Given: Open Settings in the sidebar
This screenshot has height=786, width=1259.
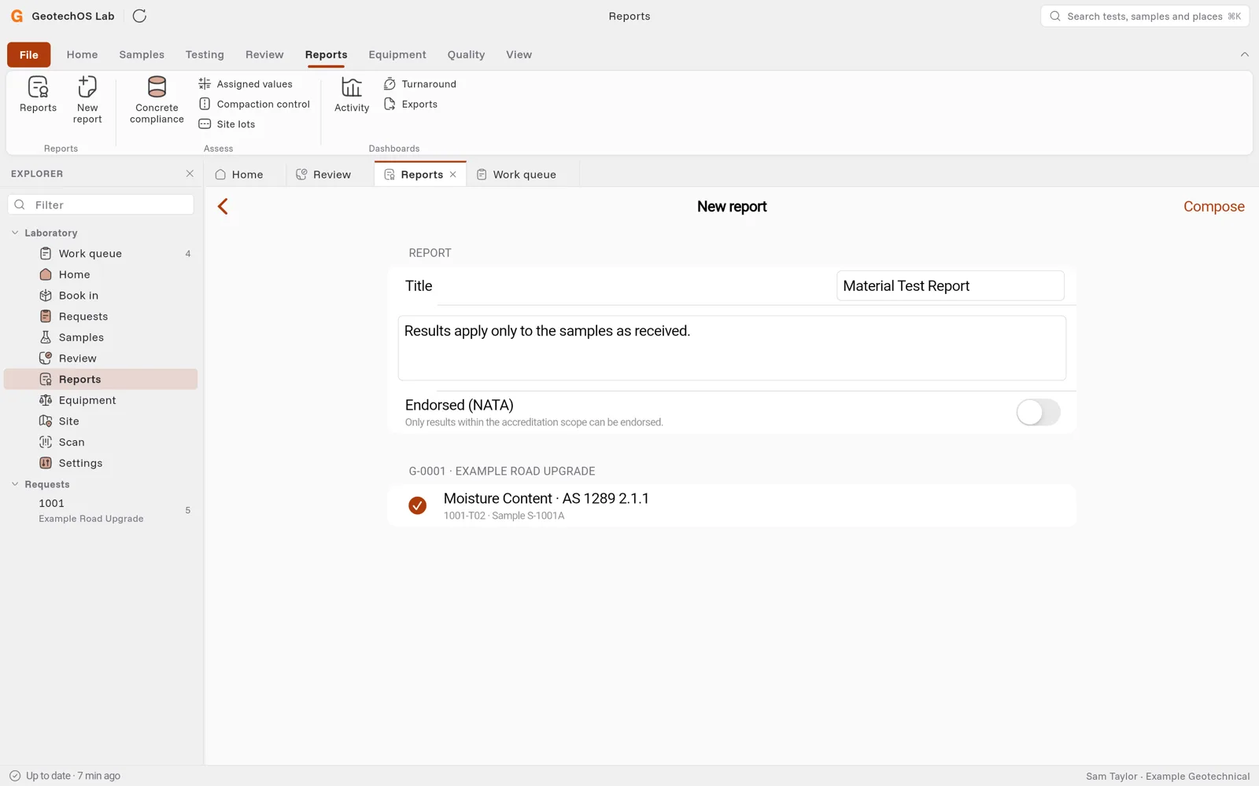Looking at the screenshot, I should pyautogui.click(x=101, y=463).
